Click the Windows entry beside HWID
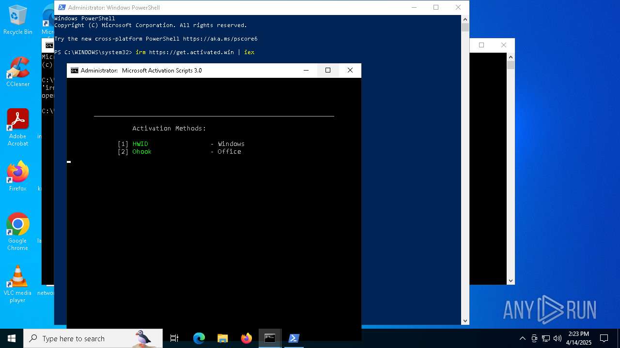This screenshot has height=348, width=620. click(x=231, y=144)
